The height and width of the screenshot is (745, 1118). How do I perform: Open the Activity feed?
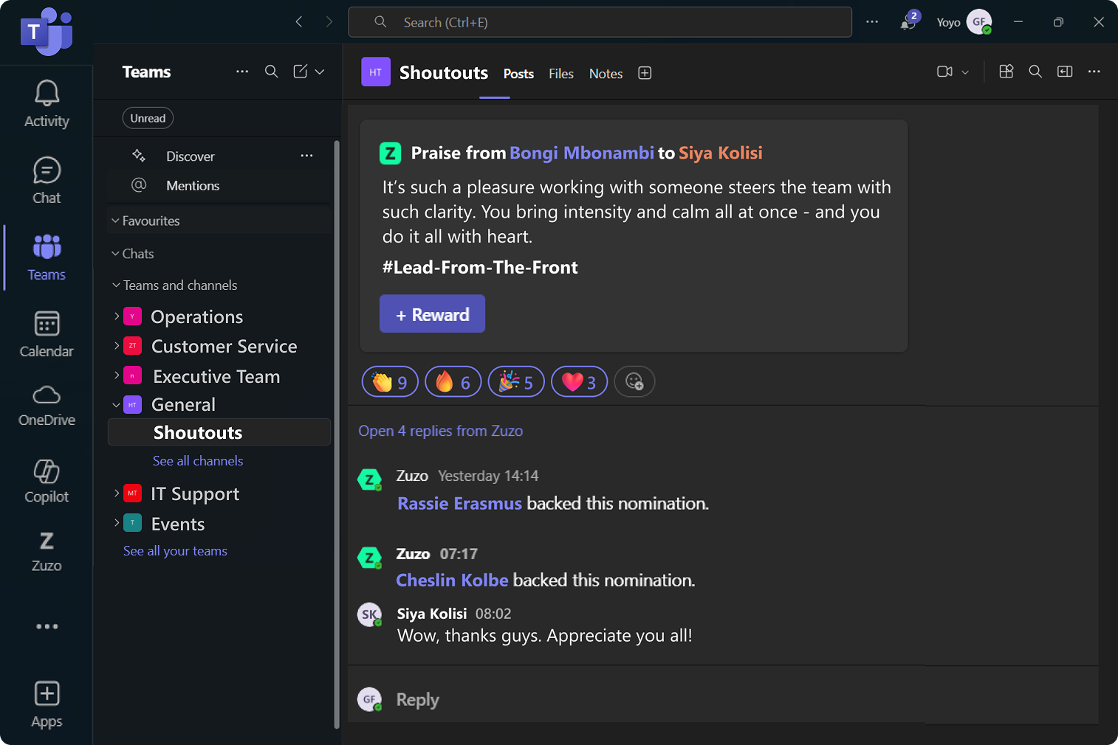pos(47,104)
